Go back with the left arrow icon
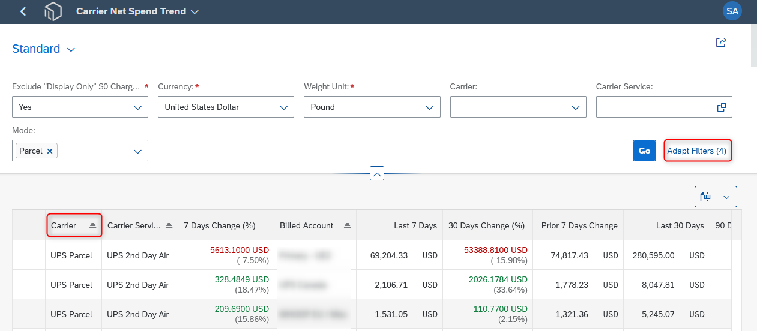This screenshot has width=757, height=331. (23, 11)
